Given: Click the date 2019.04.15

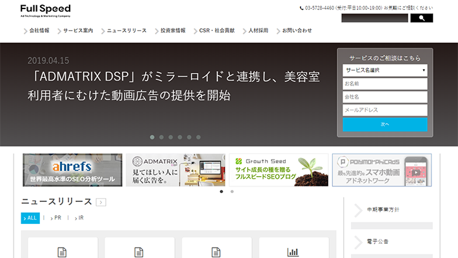Looking at the screenshot, I should pos(48,61).
